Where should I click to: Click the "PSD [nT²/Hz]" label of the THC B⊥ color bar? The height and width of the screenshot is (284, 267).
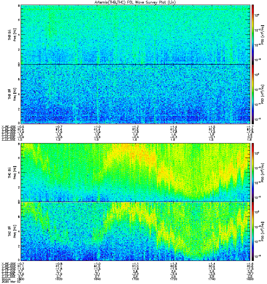click(x=263, y=173)
